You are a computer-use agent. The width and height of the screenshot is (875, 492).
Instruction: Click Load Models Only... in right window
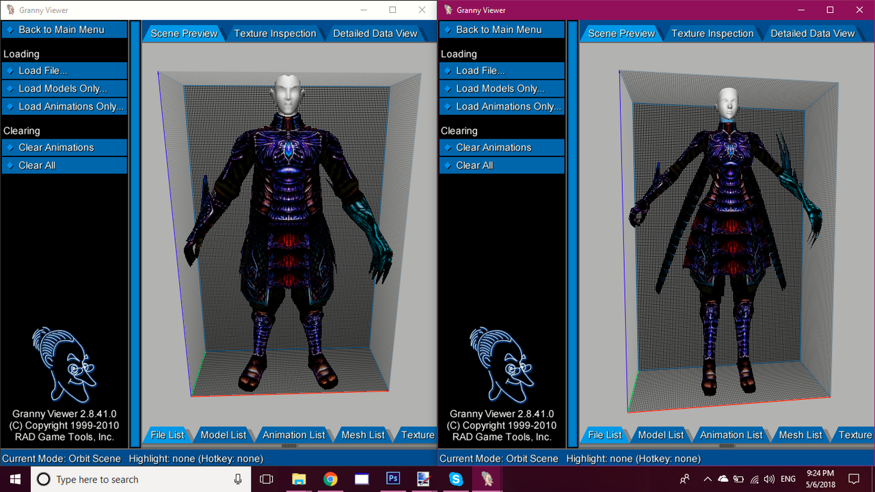pyautogui.click(x=502, y=88)
